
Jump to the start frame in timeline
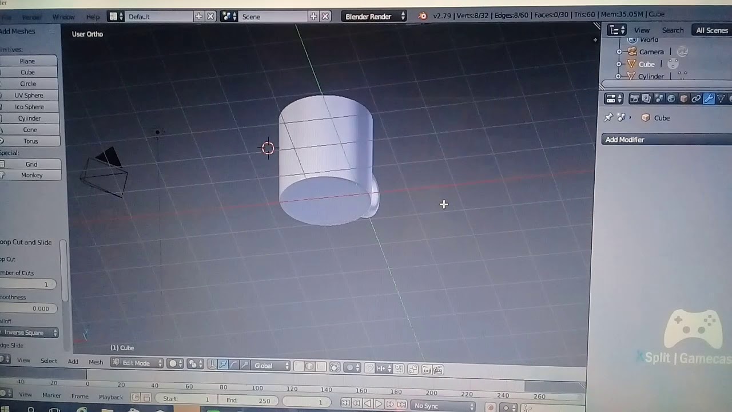345,403
